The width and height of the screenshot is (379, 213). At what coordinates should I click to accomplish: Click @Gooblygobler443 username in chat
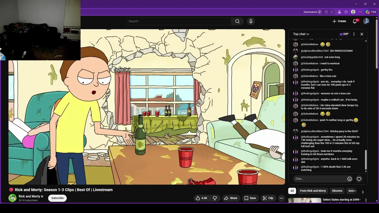(312, 57)
